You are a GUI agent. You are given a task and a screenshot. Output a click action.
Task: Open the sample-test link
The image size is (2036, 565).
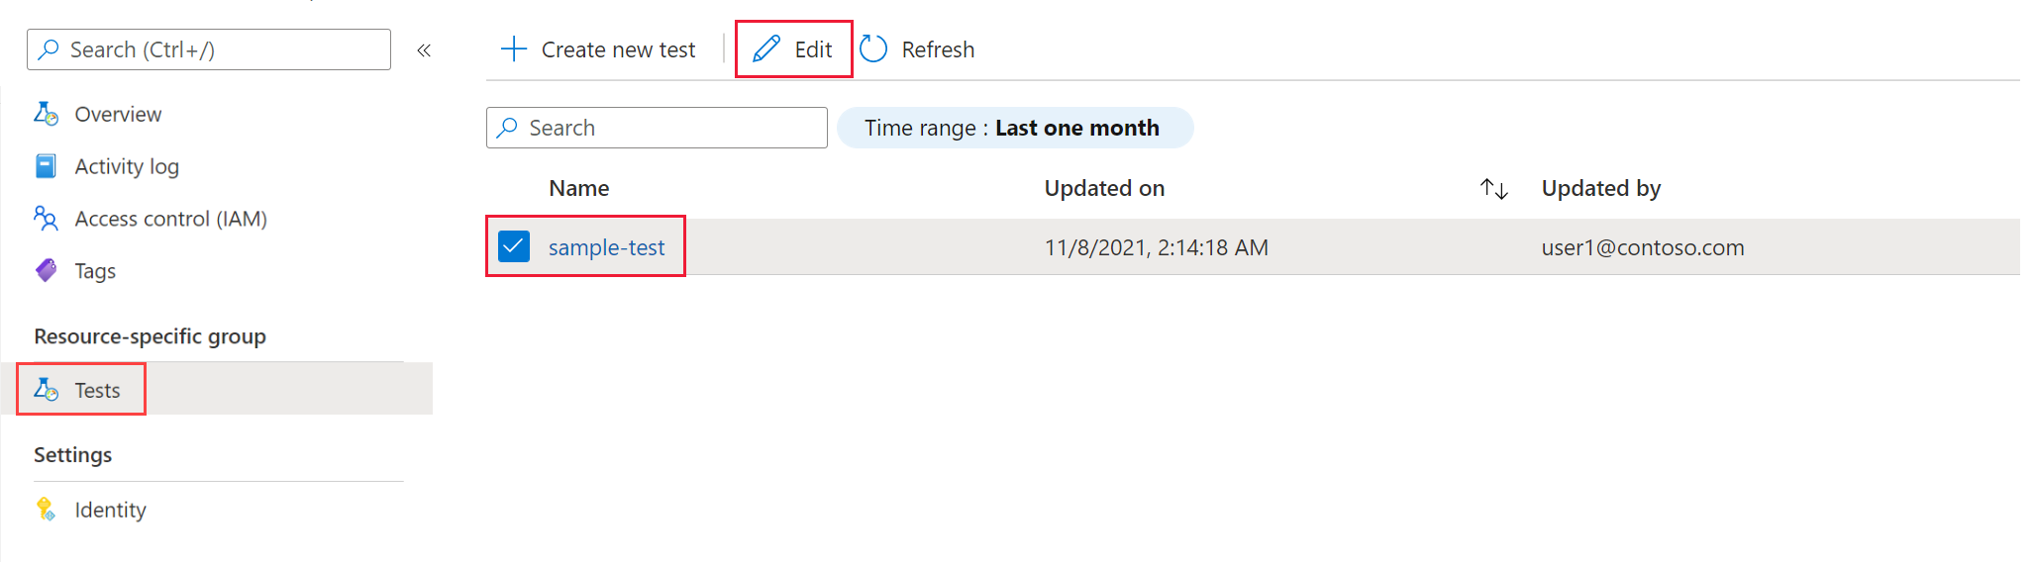606,247
